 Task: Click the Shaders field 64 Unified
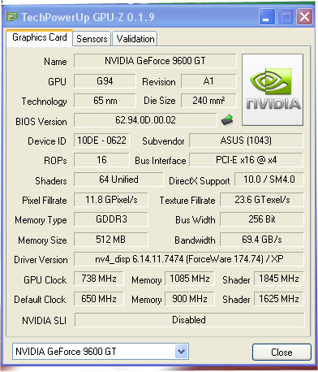118,180
